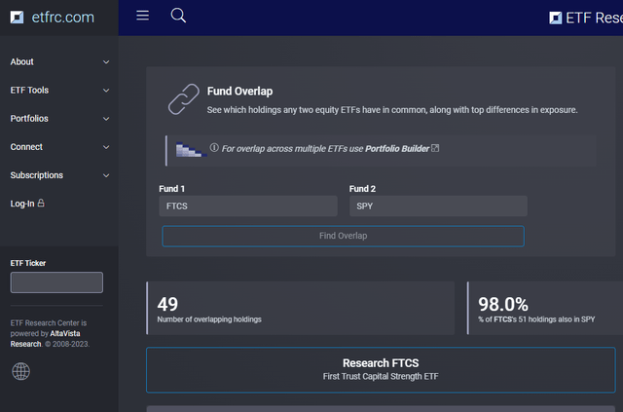
Task: Click the 49 overlapping holdings value
Action: (x=167, y=304)
